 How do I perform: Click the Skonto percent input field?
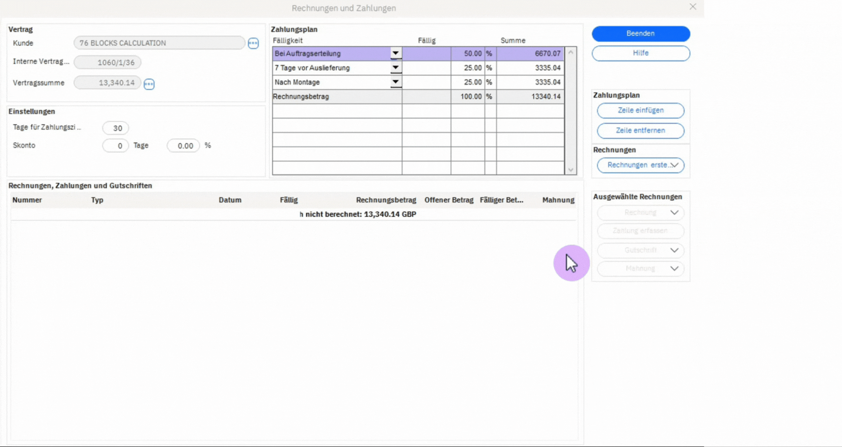(183, 146)
